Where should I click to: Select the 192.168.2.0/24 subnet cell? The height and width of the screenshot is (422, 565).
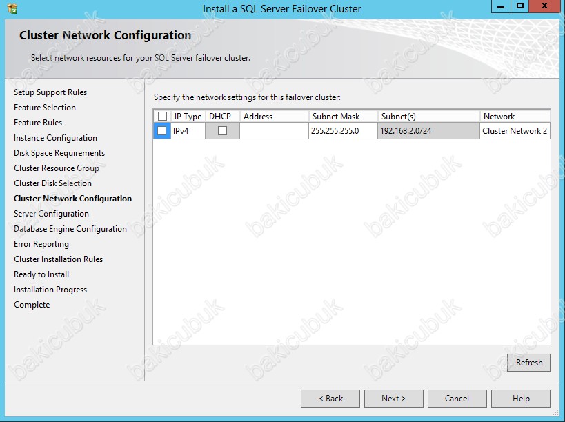(x=428, y=130)
